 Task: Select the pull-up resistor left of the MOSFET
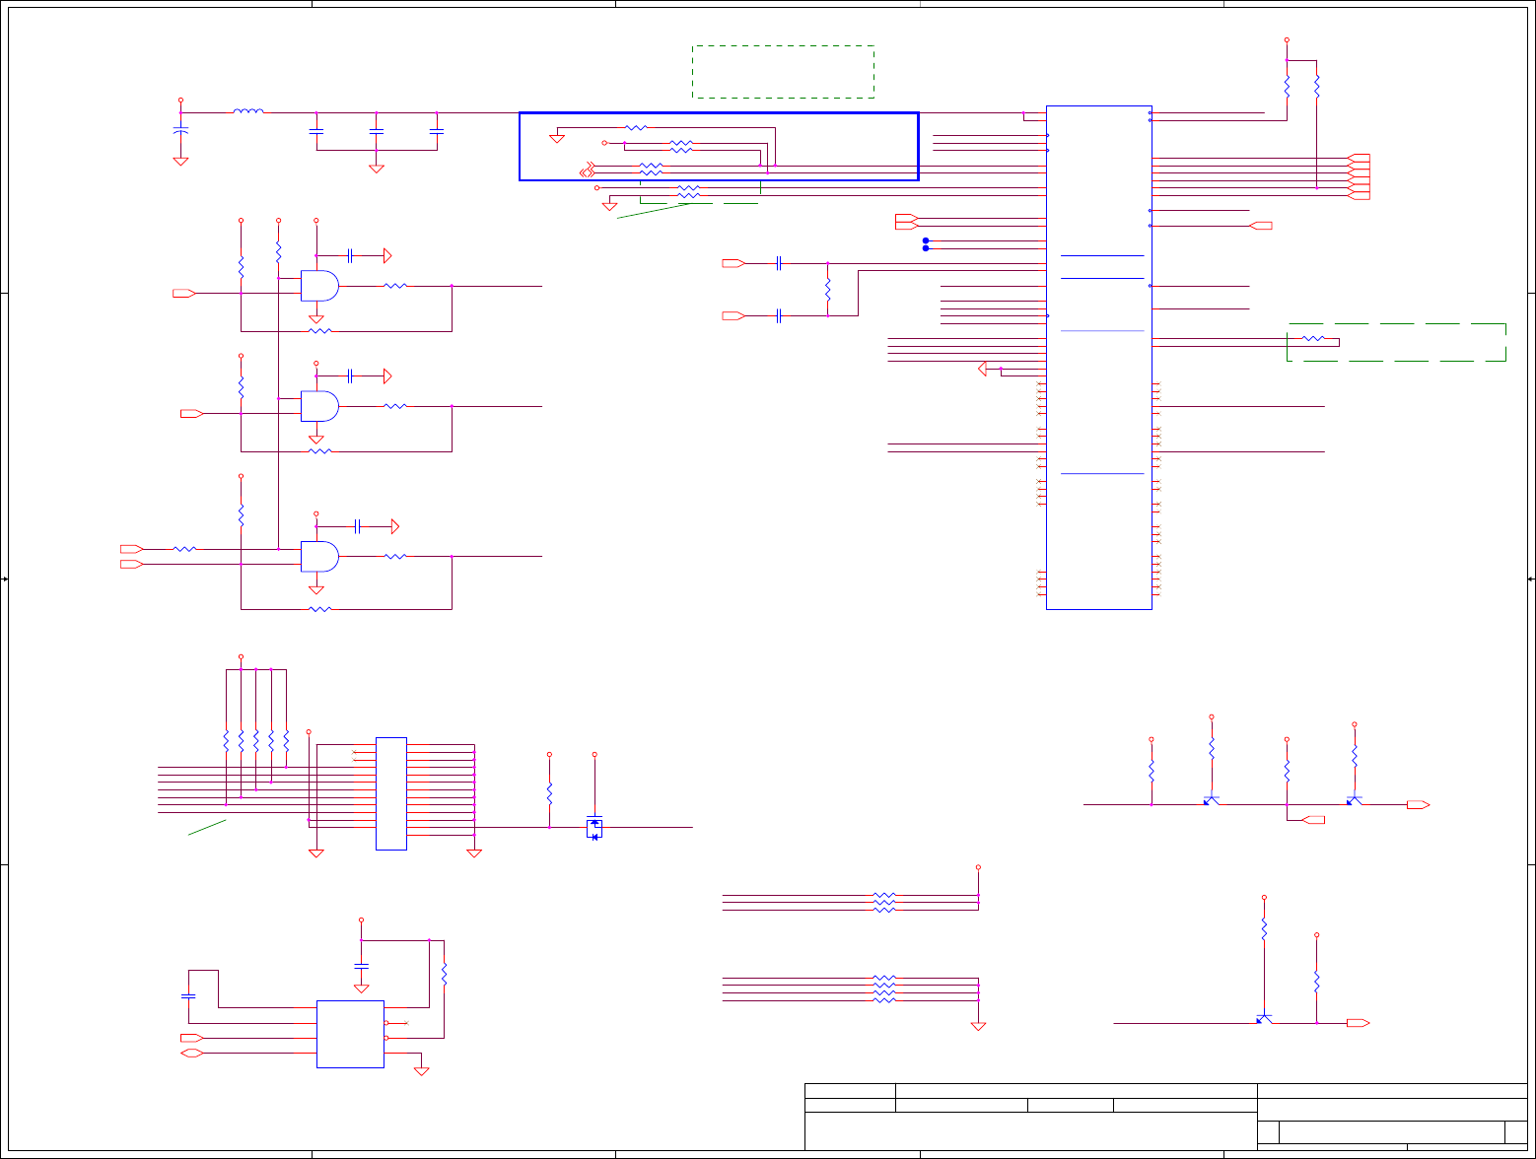click(x=549, y=791)
